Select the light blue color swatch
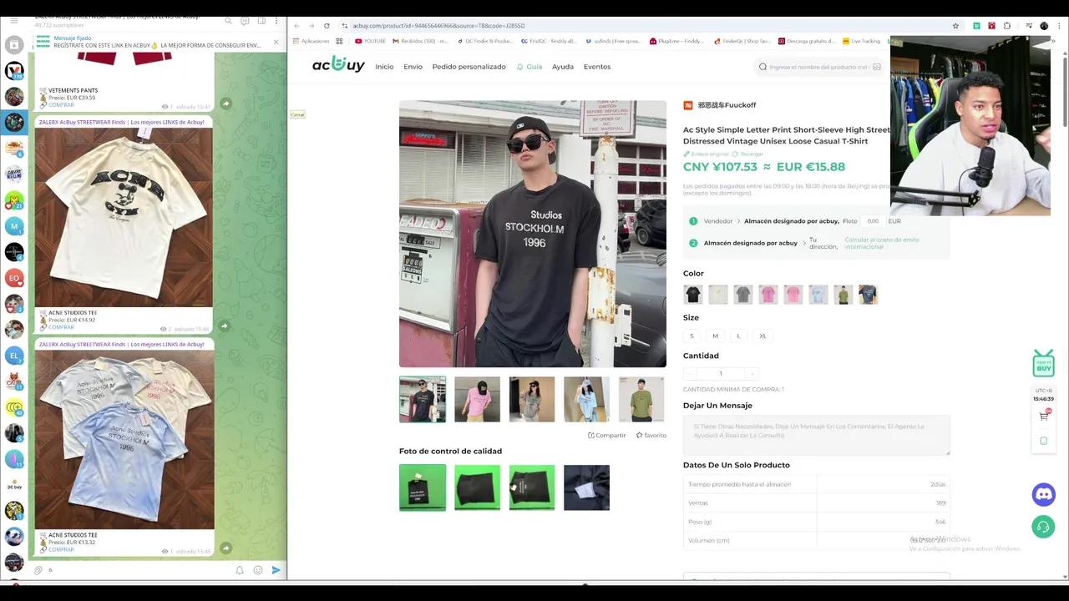This screenshot has width=1069, height=601. pyautogui.click(x=818, y=294)
